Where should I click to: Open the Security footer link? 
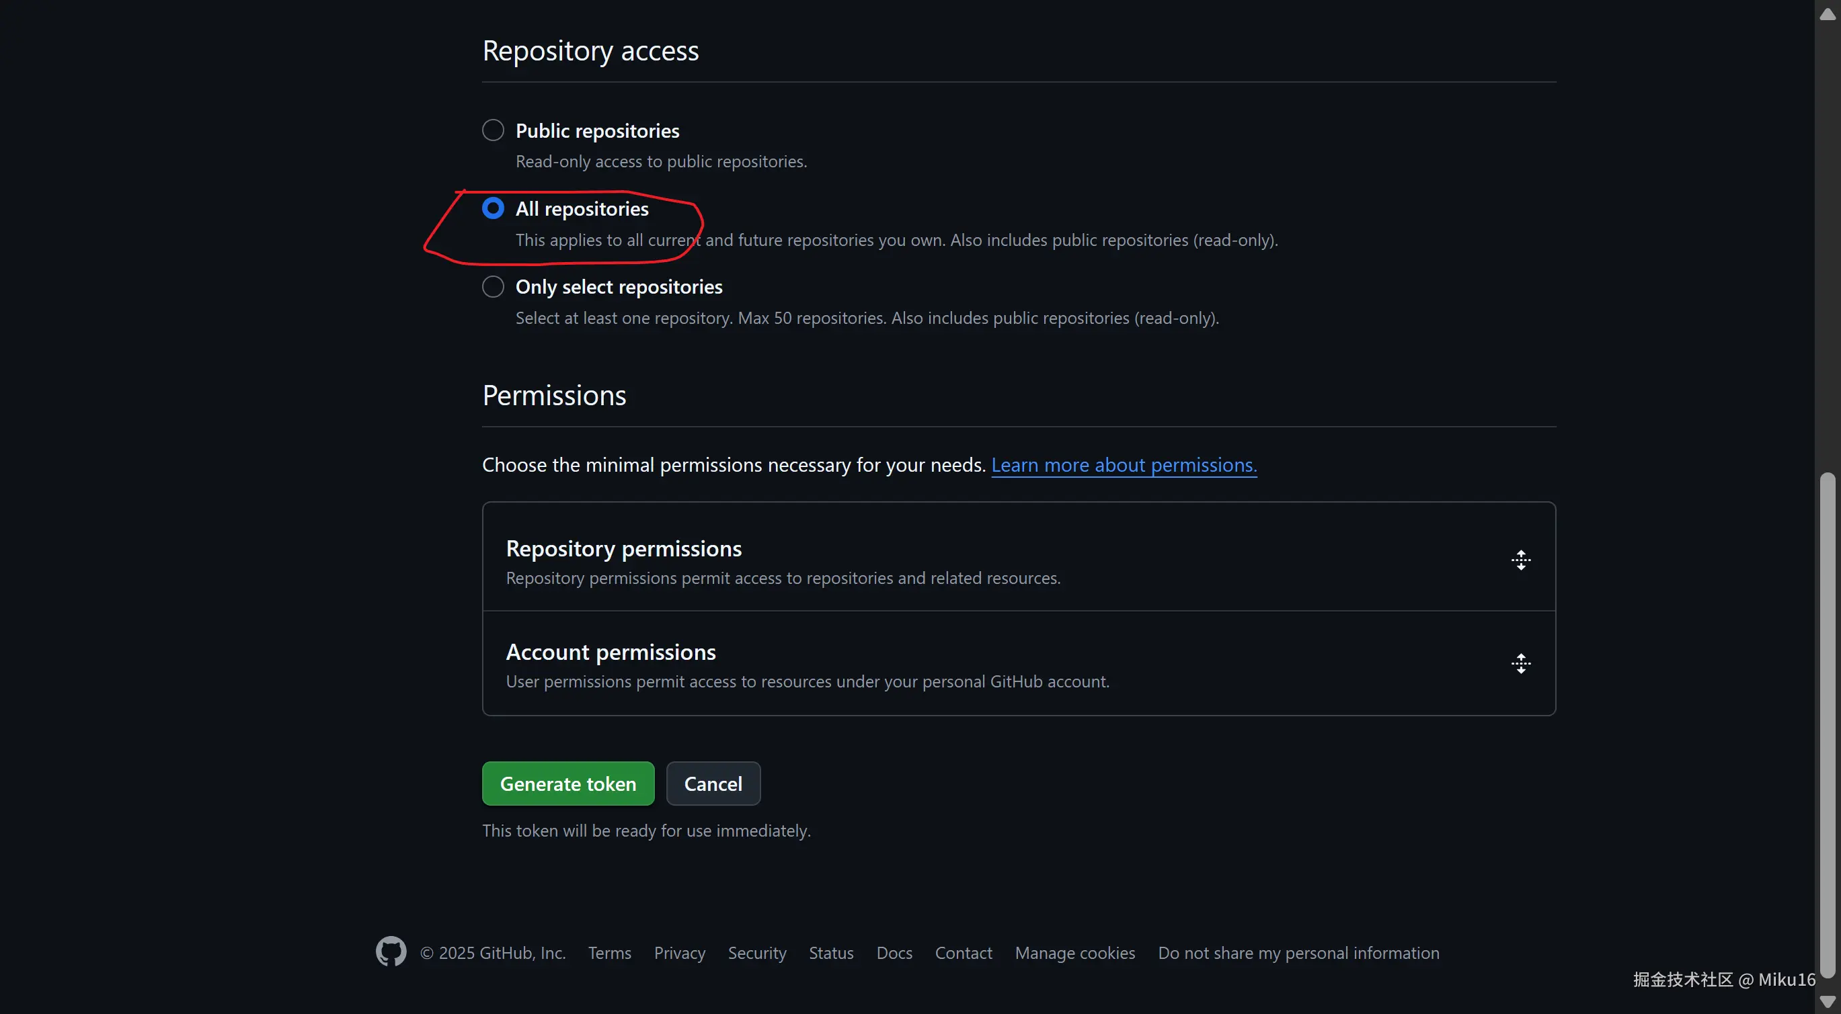point(757,953)
